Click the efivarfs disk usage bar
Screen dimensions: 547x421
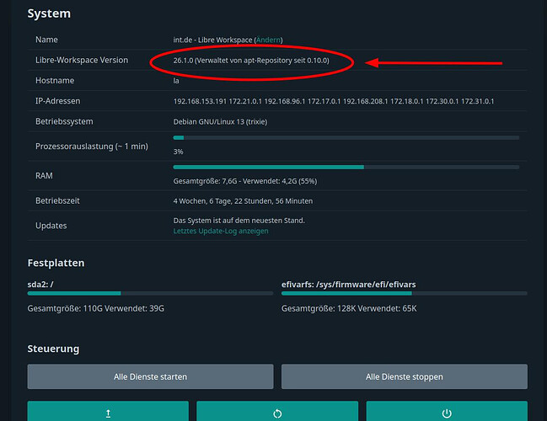pyautogui.click(x=404, y=294)
